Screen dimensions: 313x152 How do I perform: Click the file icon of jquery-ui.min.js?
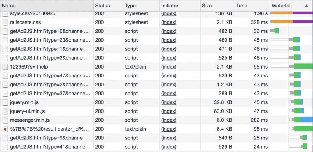coord(5,111)
